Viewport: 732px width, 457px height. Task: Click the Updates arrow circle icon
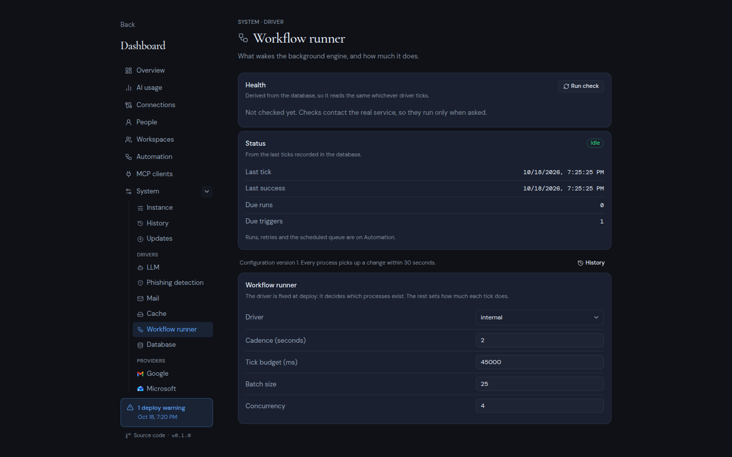[140, 239]
